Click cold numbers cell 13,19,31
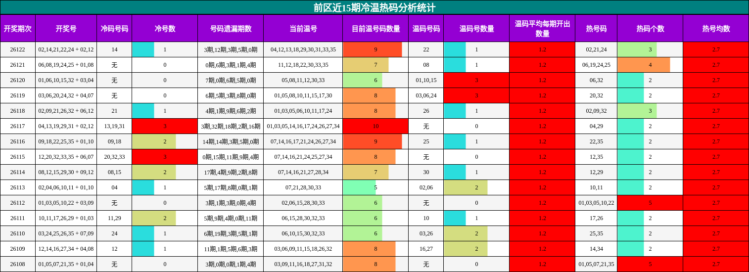Screen dimensions: 749x272 pyautogui.click(x=114, y=126)
